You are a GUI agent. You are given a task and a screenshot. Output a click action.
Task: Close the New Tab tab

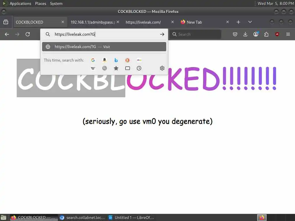click(228, 22)
